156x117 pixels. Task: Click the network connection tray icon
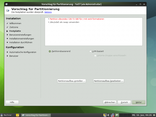[112, 115]
